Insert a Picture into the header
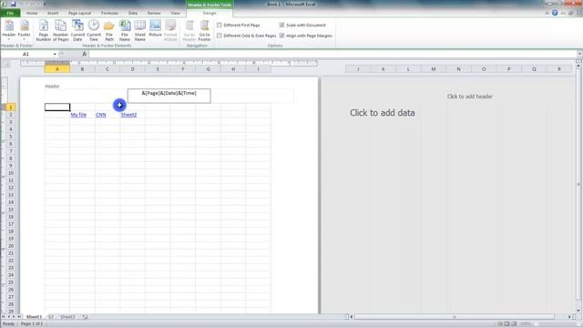The width and height of the screenshot is (583, 328). click(155, 28)
